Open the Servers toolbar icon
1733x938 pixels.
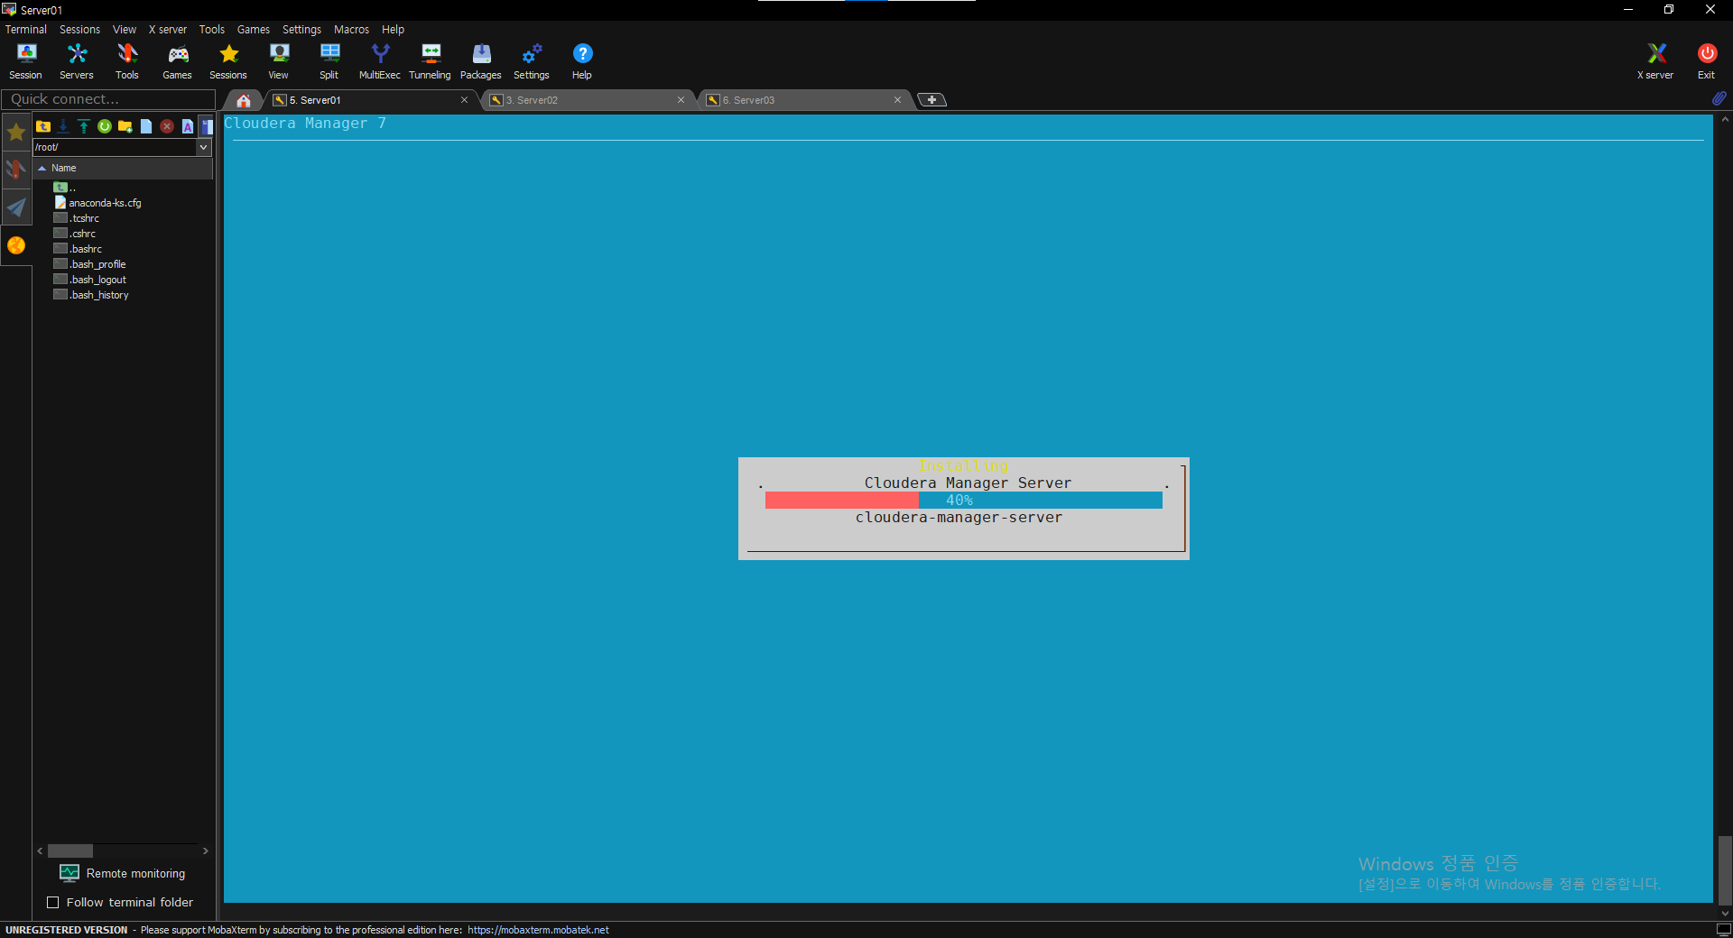(x=77, y=61)
